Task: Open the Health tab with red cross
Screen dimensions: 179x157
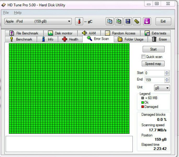Action: [x=70, y=39]
